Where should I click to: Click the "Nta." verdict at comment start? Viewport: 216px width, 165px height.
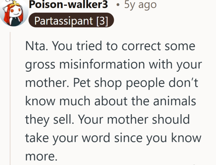click(36, 46)
